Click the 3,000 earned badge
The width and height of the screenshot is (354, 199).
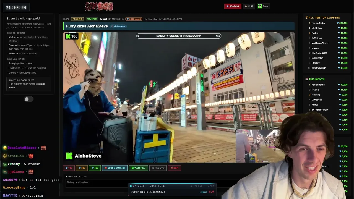tap(134, 19)
